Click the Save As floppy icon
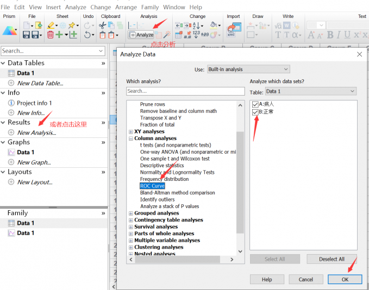The image size is (369, 290). coord(35,35)
